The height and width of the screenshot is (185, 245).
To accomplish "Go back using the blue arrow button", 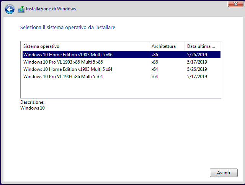I will 10,9.
